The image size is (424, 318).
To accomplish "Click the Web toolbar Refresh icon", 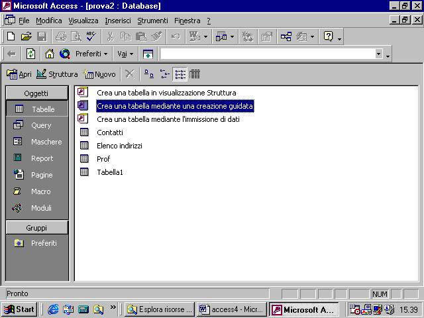I will 30,54.
